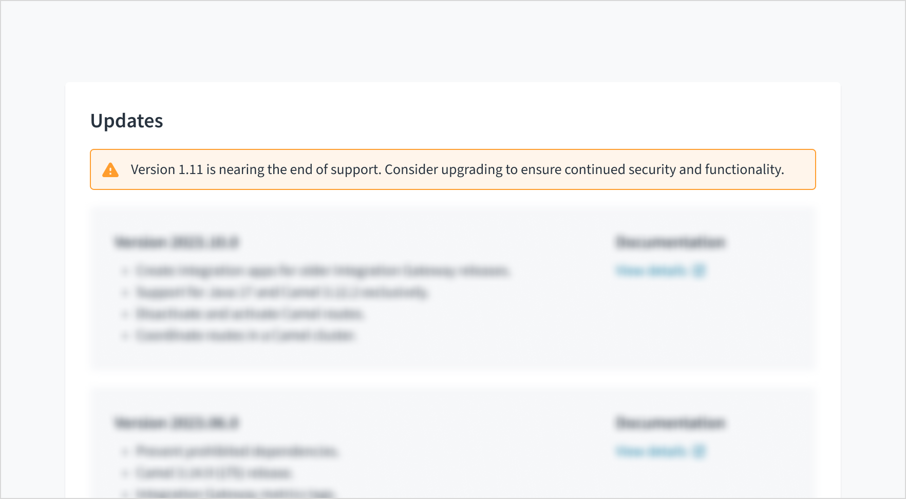This screenshot has width=906, height=499.
Task: Open View details for Version 2023.10.0
Action: [651, 271]
